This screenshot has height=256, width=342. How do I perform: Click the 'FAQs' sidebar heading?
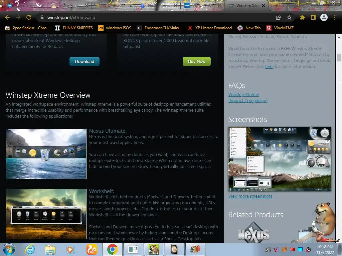tap(237, 86)
